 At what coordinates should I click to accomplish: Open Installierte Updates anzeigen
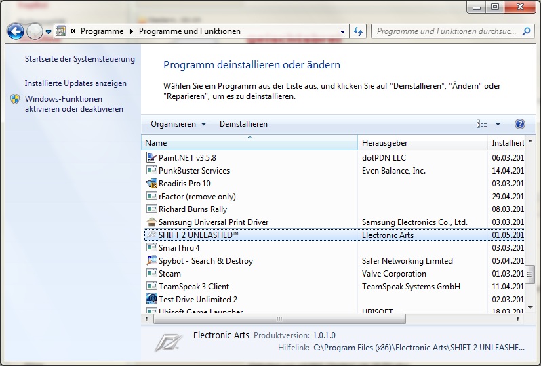click(x=75, y=83)
